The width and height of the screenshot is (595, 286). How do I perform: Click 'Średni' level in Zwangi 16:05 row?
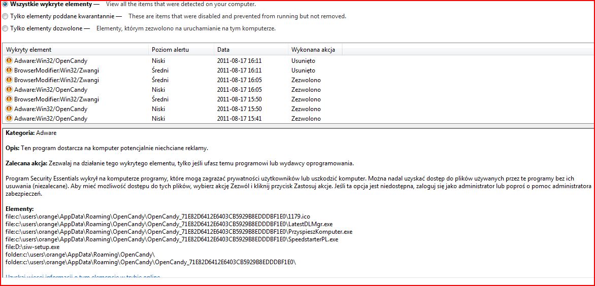pyautogui.click(x=160, y=80)
